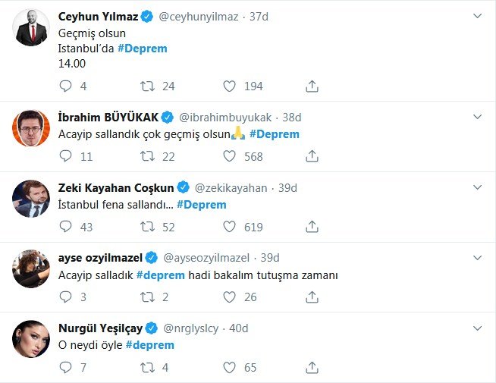
Task: Open #Deprem hashtag in Ceyhun Yılmaz's tweet
Action: coord(143,48)
